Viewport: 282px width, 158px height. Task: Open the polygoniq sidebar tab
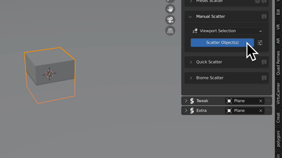(278, 139)
